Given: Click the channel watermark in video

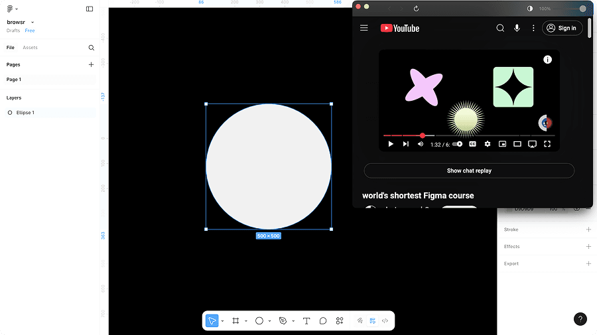Looking at the screenshot, I should tap(545, 123).
